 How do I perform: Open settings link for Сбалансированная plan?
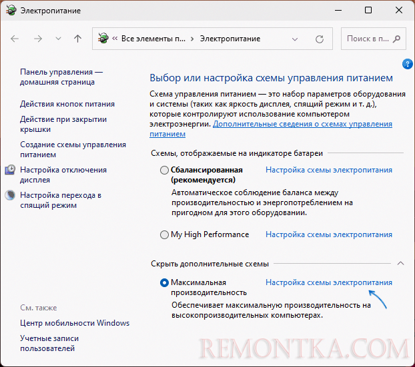pyautogui.click(x=329, y=170)
